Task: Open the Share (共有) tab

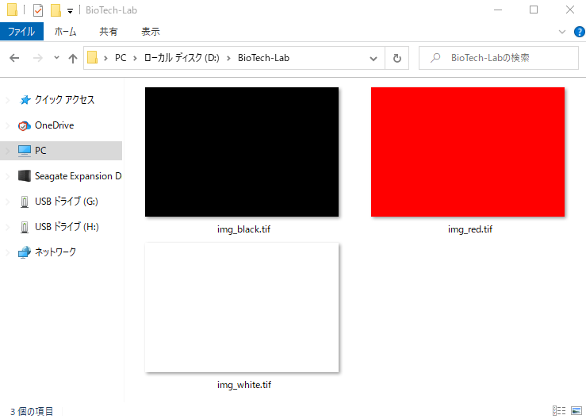Action: pyautogui.click(x=109, y=32)
